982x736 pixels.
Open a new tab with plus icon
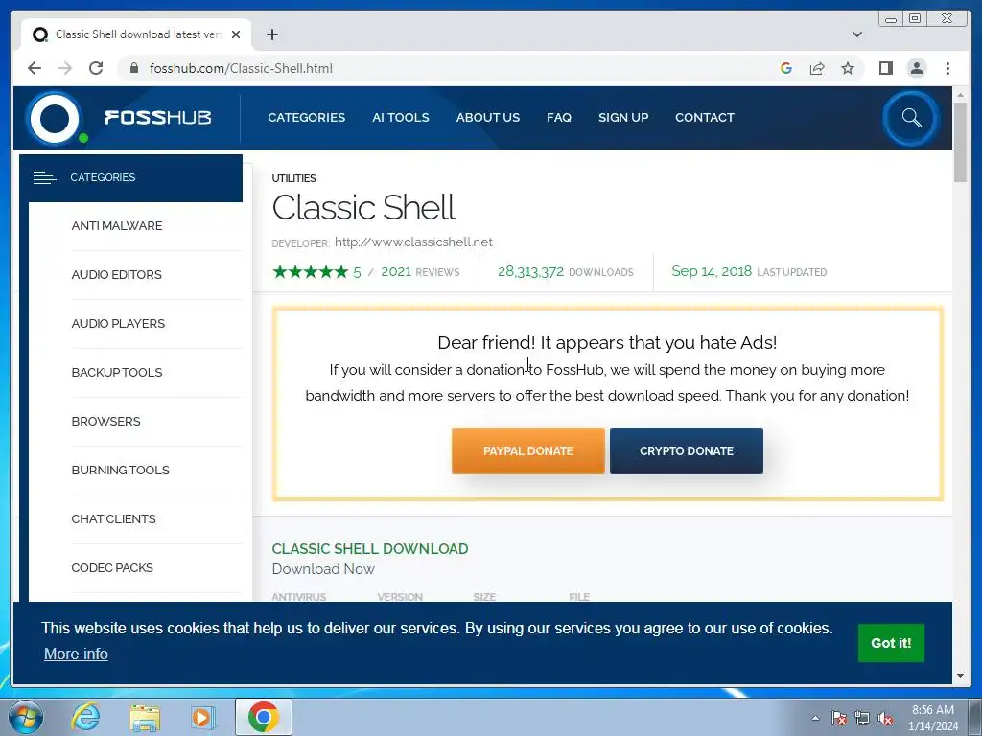271,34
